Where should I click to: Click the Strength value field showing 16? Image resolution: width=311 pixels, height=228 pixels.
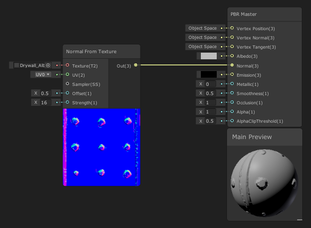tap(48, 102)
